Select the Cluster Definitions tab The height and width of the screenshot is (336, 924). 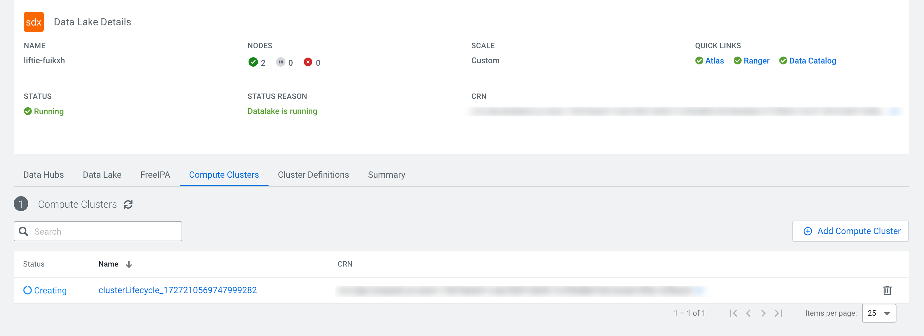pos(313,175)
